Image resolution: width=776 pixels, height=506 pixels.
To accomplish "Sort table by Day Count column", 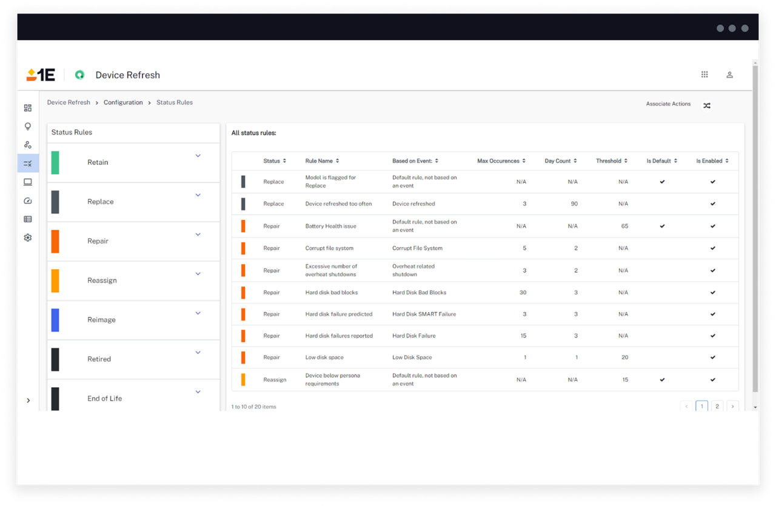I will click(561, 161).
